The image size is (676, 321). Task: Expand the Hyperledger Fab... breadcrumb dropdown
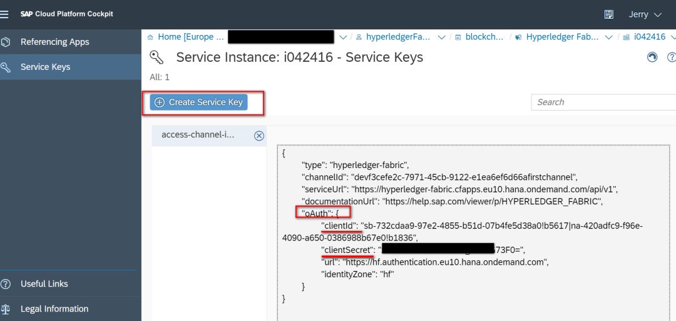609,37
